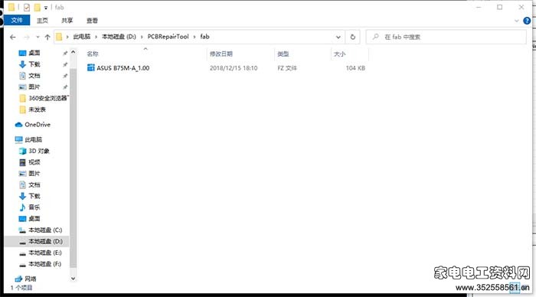Image resolution: width=536 pixels, height=297 pixels.
Task: Click 此电脑 in the address bar
Action: [82, 37]
